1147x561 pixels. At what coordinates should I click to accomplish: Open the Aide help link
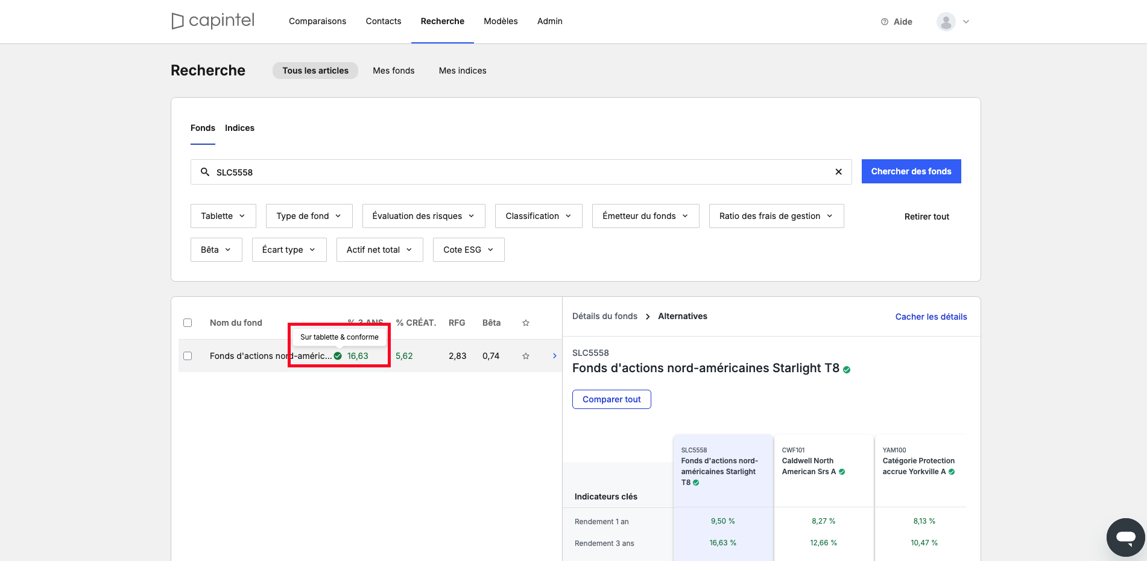(897, 22)
